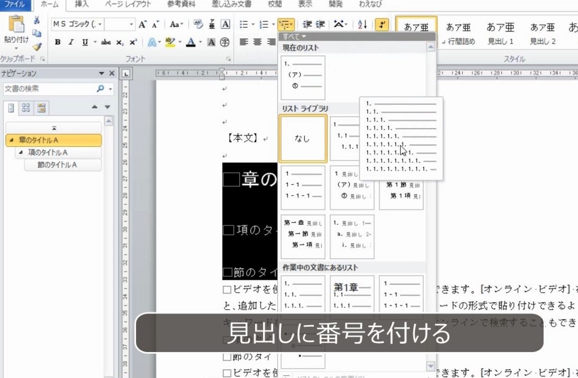Switch to the 校閲 tab
This screenshot has height=378, width=578.
click(x=275, y=5)
